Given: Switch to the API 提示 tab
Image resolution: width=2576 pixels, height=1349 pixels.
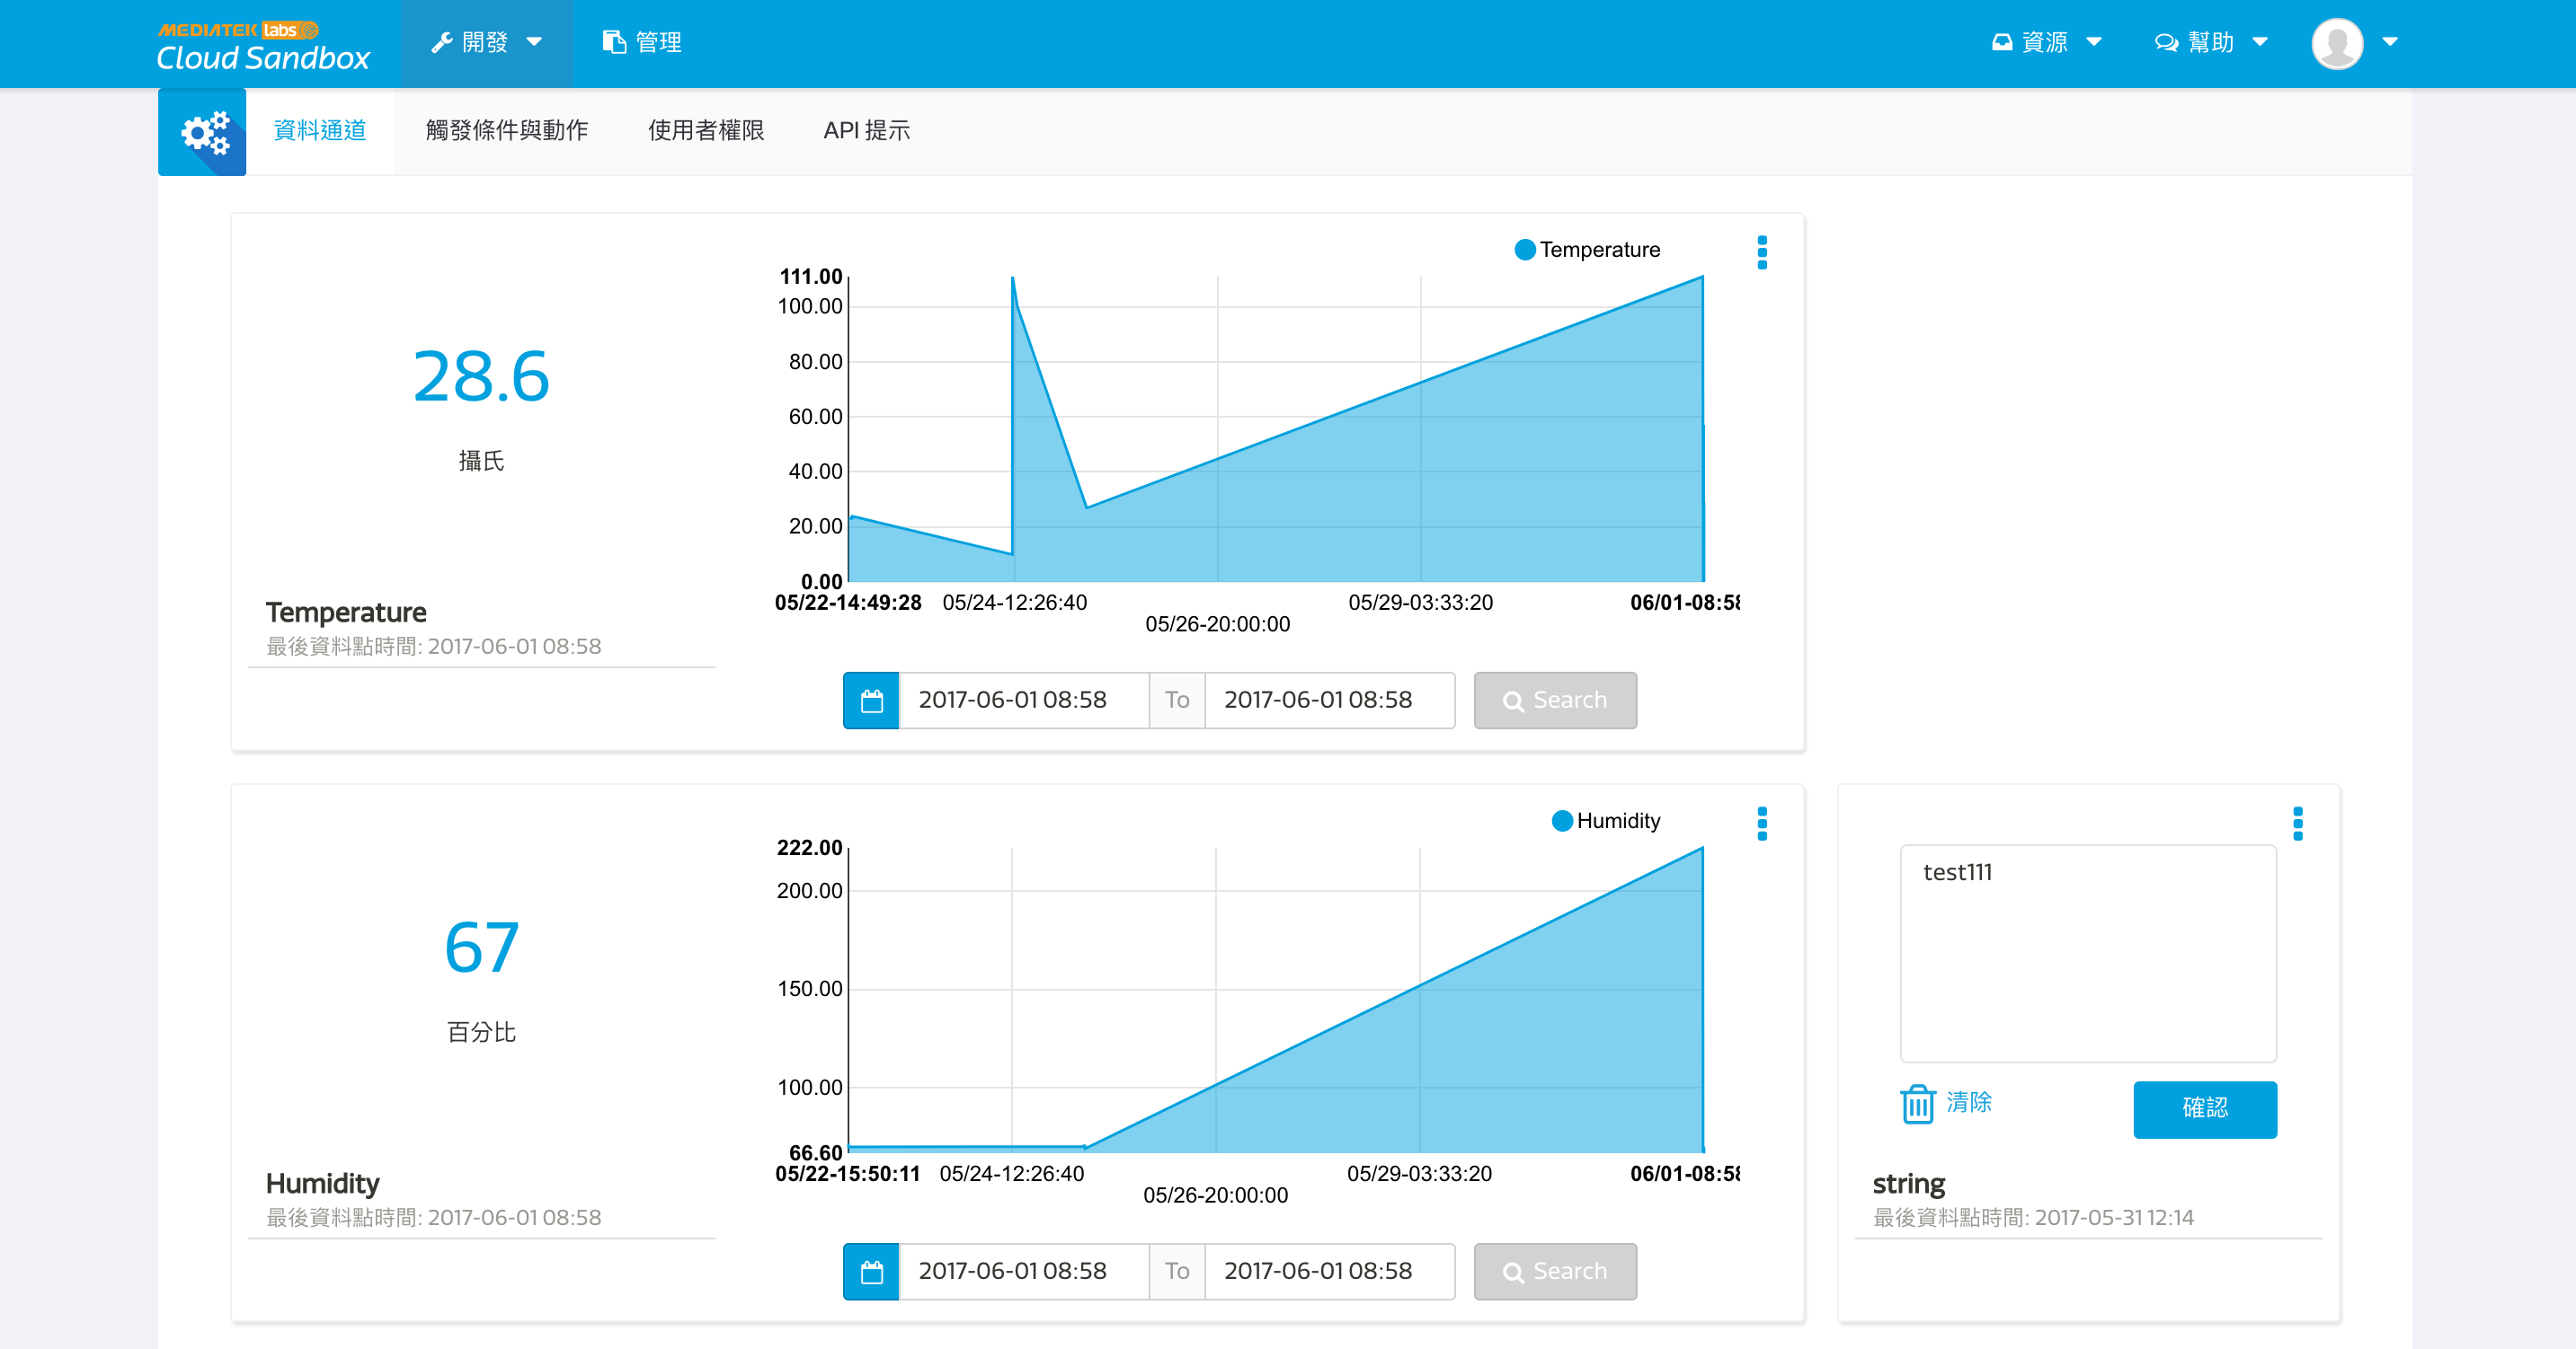Looking at the screenshot, I should point(866,131).
